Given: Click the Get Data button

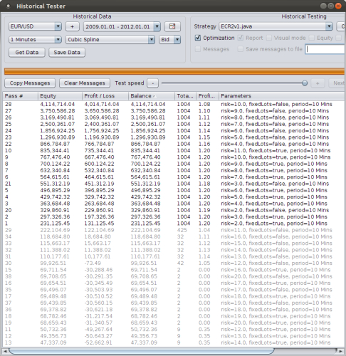Looking at the screenshot, I should coord(27,53).
